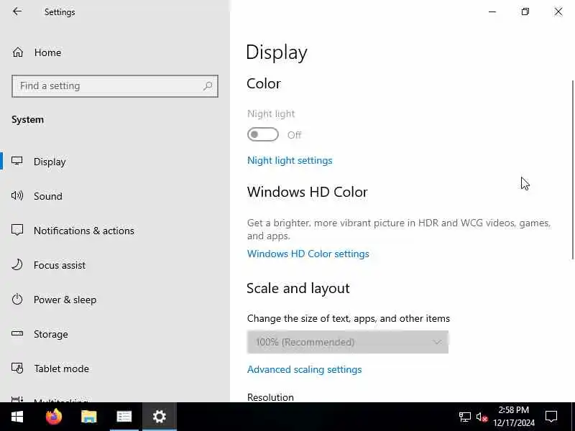Open Windows HD Color settings link

coord(308,254)
